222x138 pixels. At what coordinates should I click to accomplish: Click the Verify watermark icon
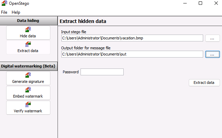28,105
